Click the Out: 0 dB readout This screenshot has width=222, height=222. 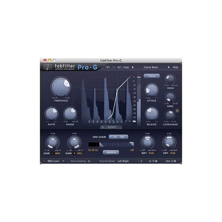(171, 161)
